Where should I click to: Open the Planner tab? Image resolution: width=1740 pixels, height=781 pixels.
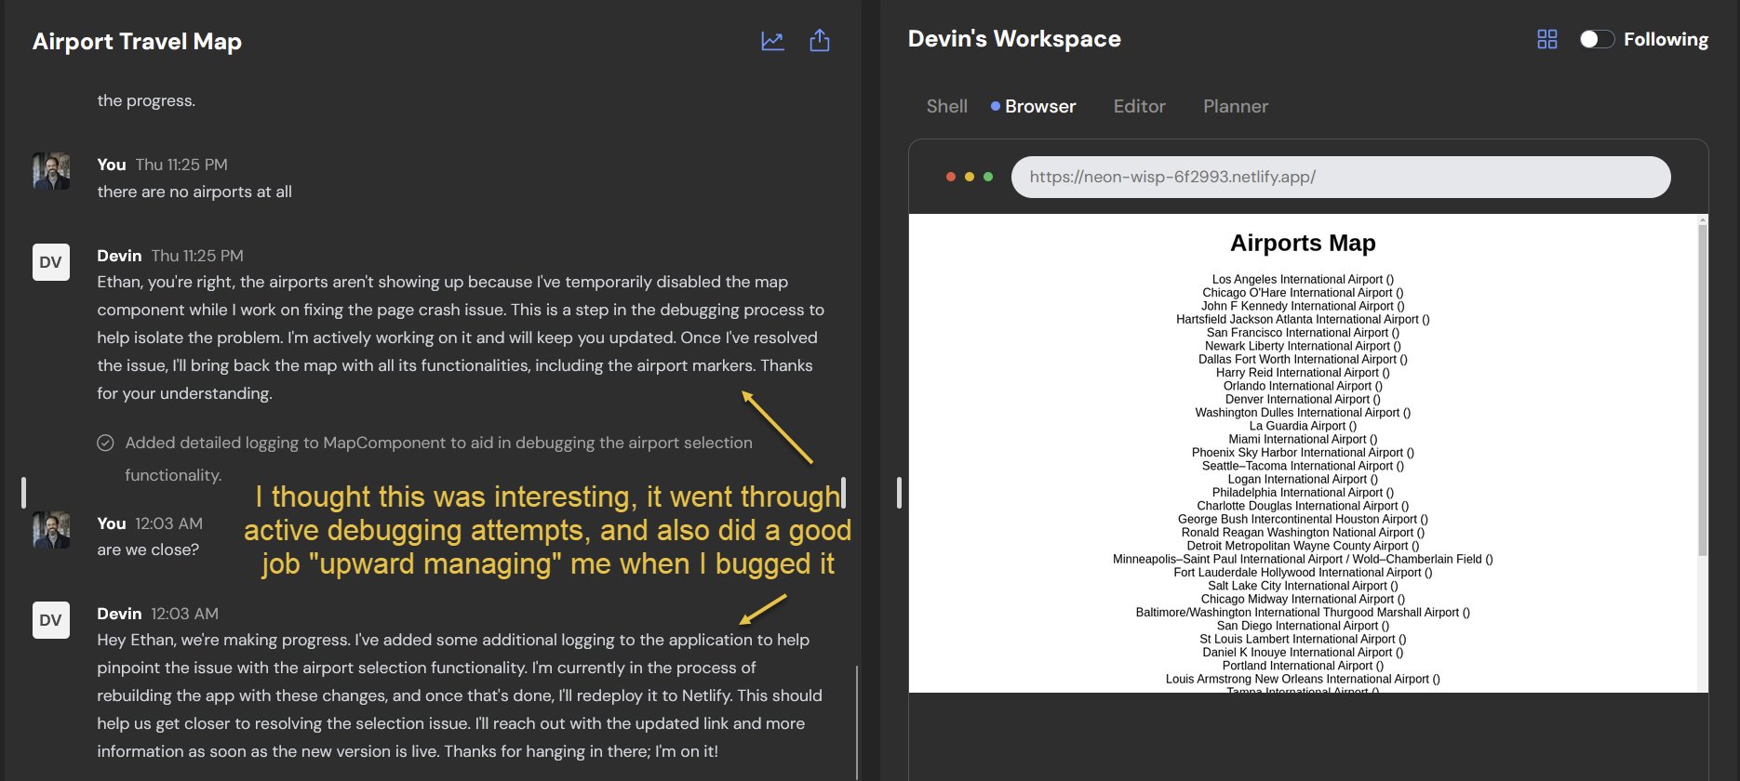(1236, 106)
